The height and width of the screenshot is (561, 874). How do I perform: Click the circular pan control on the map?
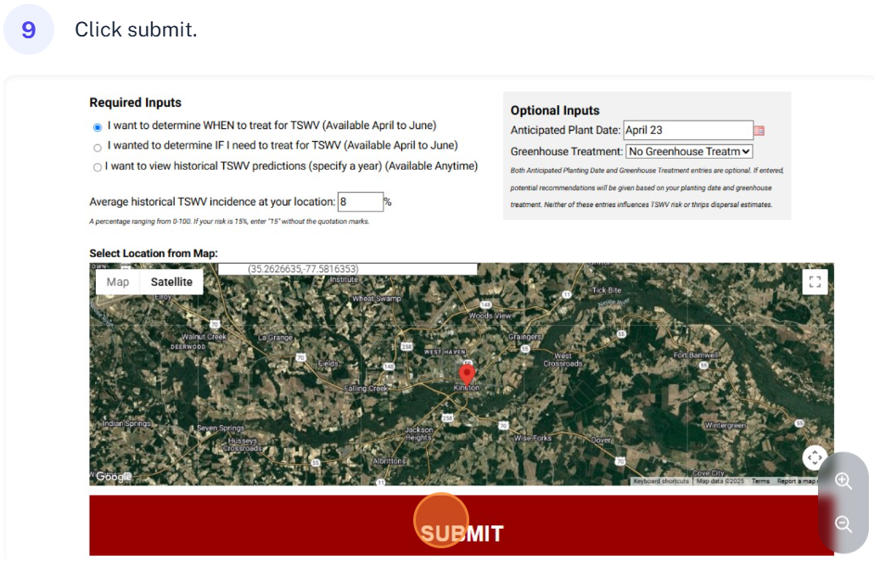[x=814, y=457]
